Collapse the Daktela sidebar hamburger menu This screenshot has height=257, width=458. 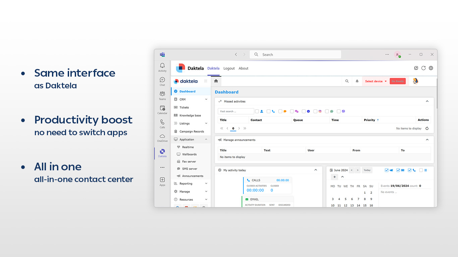206,81
